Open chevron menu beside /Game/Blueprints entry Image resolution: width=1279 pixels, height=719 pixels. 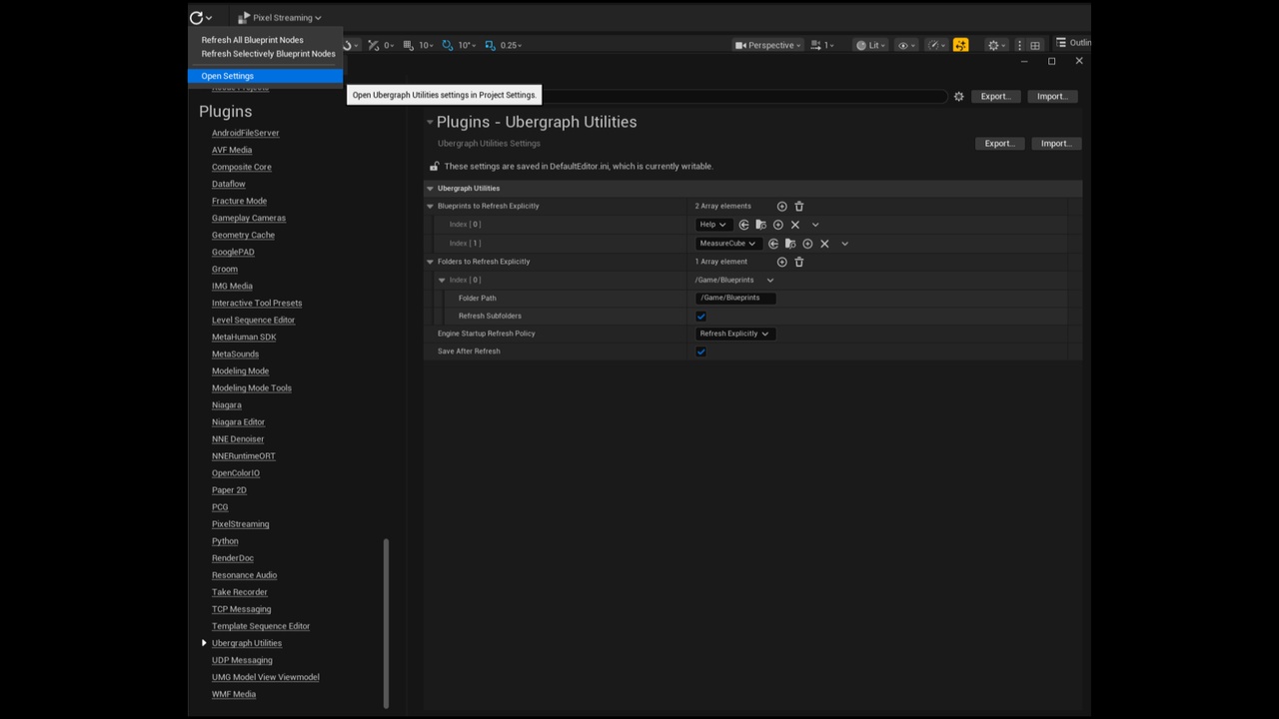(x=769, y=281)
